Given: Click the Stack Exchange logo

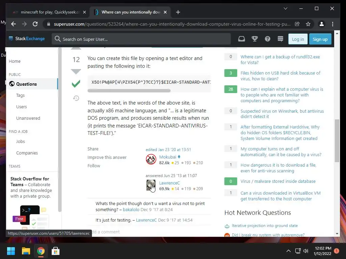Looking at the screenshot, I should (26, 38).
